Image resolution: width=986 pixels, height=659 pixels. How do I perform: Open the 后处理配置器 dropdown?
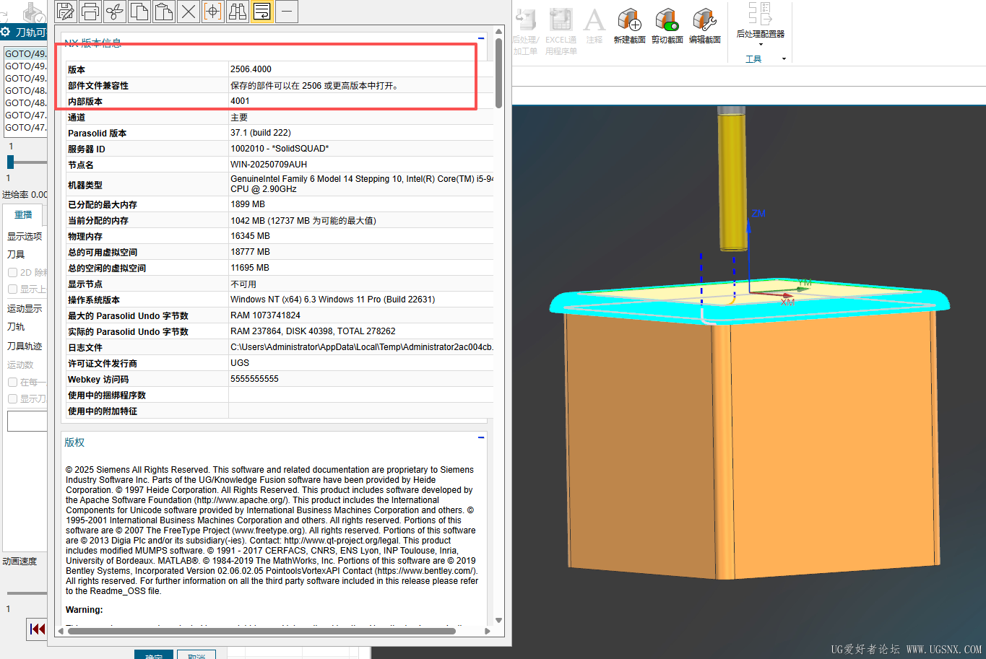click(760, 45)
